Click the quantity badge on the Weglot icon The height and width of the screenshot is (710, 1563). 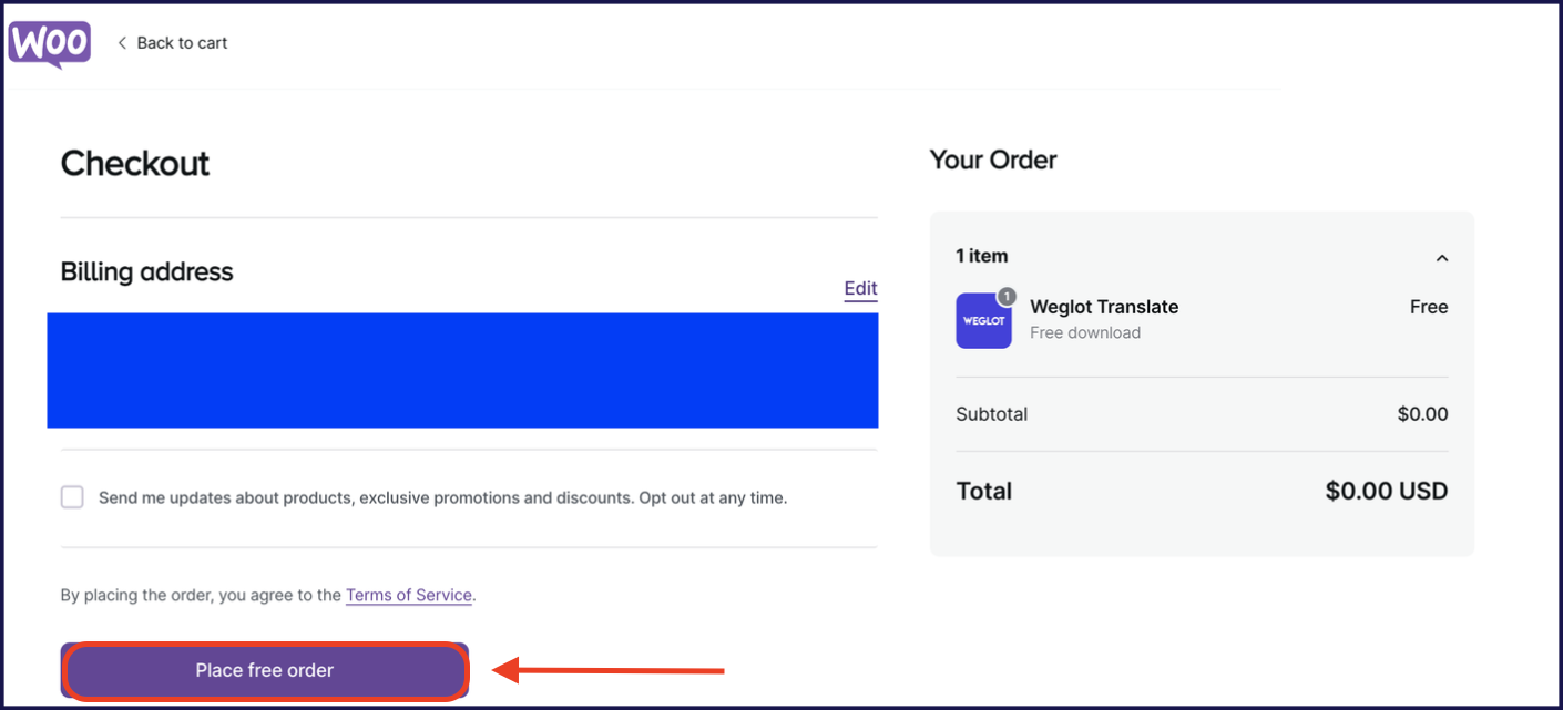(x=1007, y=296)
